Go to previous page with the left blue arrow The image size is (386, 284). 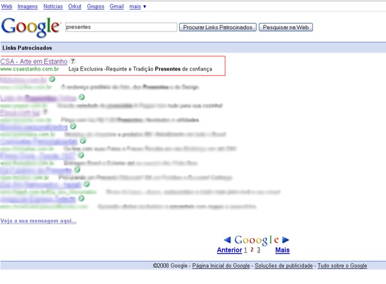(227, 240)
